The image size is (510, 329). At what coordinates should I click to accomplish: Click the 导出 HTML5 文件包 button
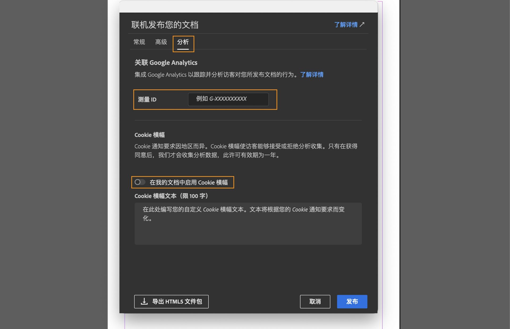coord(171,301)
